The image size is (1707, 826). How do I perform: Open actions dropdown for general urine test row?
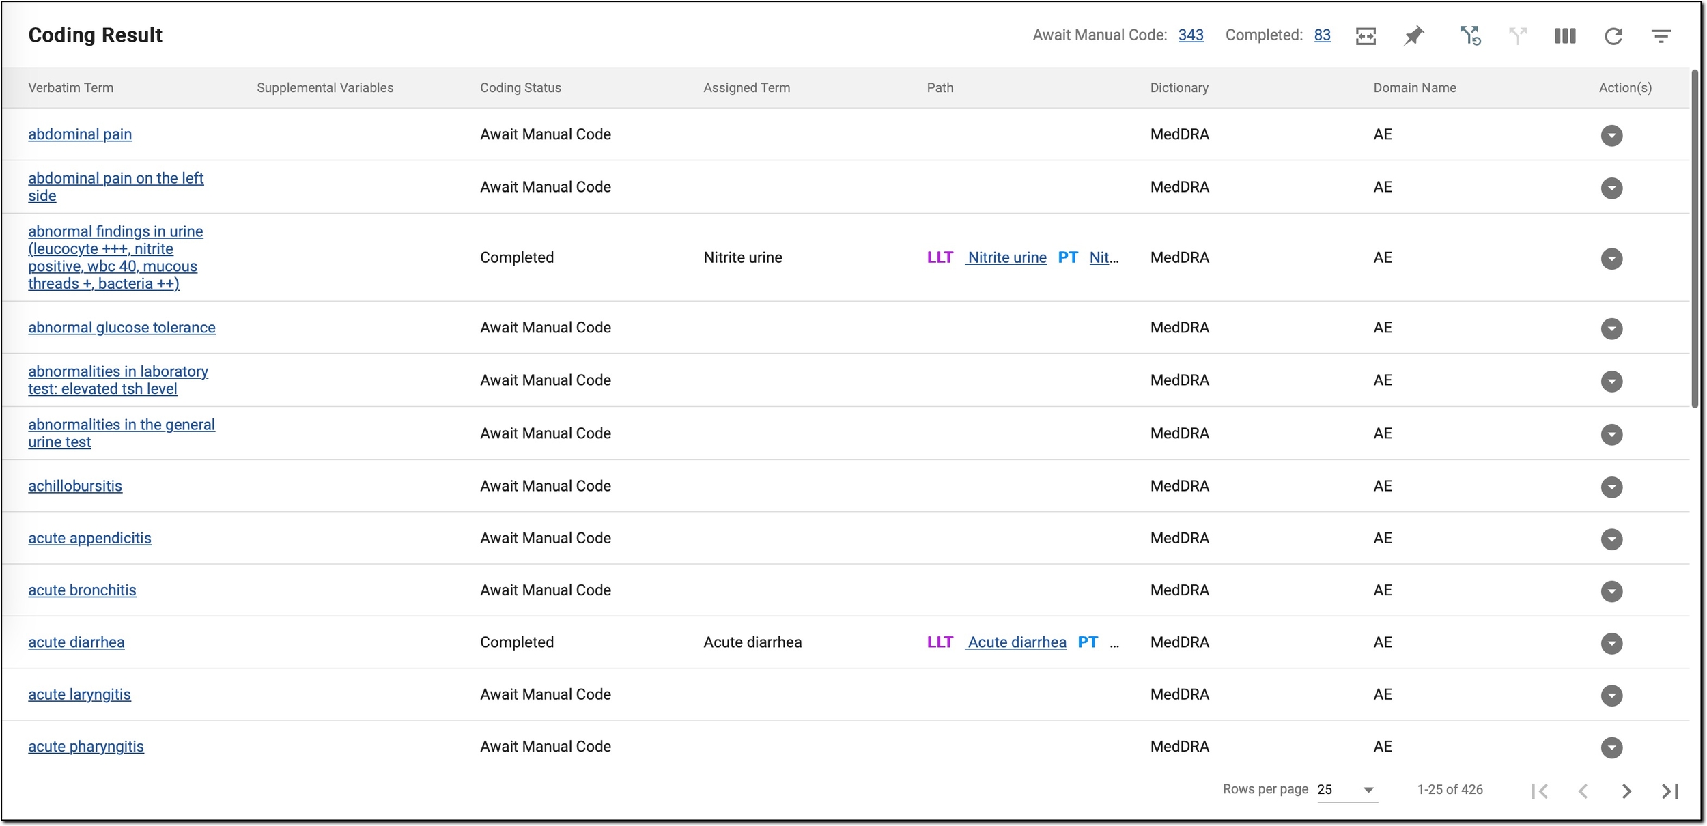pos(1611,434)
